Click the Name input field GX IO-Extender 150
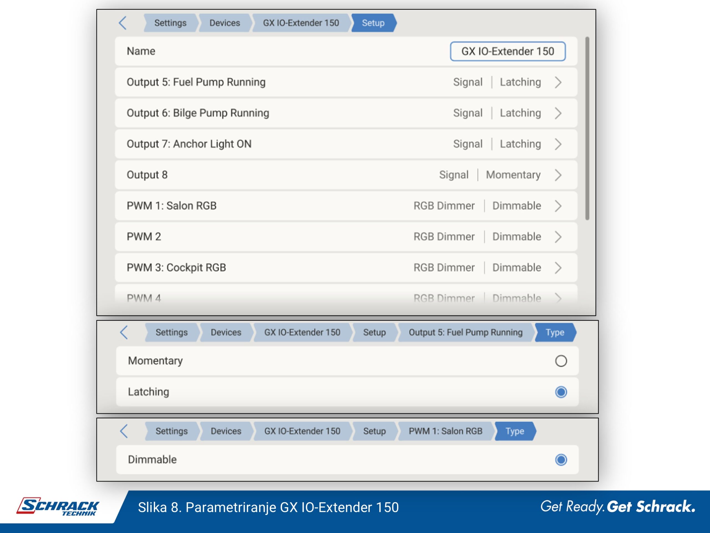 click(x=508, y=51)
